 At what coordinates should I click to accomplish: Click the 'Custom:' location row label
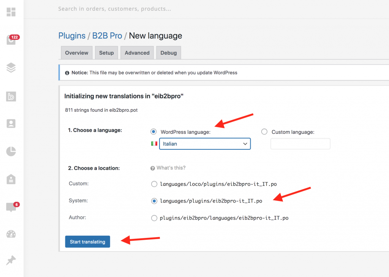(79, 184)
